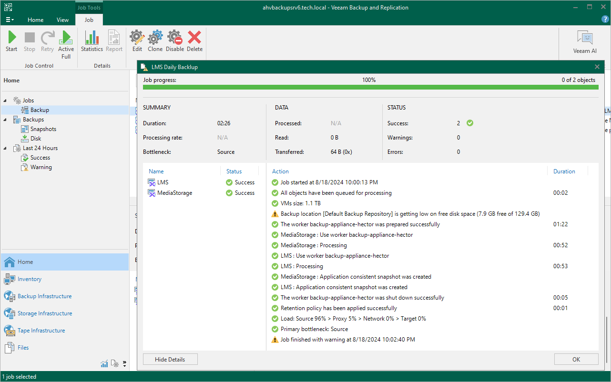Open the Inventory view
This screenshot has width=611, height=382.
pos(65,279)
